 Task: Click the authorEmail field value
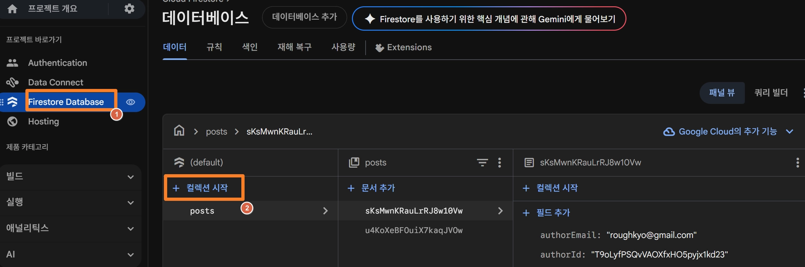[x=651, y=235]
